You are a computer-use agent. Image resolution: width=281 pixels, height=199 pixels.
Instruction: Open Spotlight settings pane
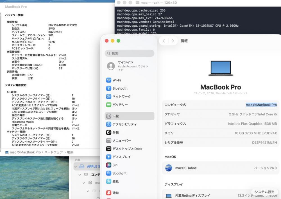point(119,173)
